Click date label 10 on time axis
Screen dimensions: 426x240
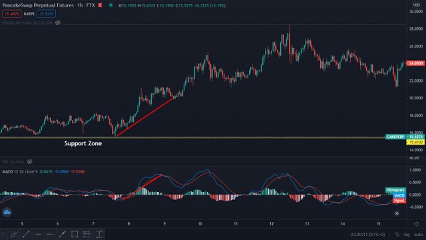(x=200, y=224)
